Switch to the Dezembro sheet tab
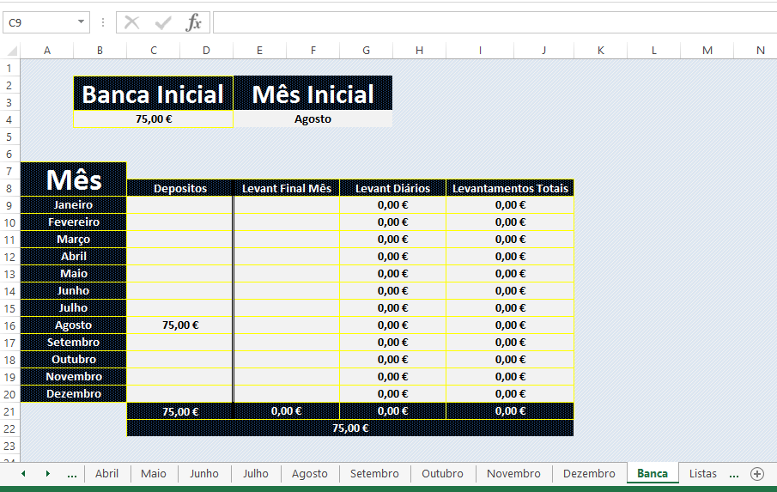Viewport: 777px width, 492px height. click(589, 474)
